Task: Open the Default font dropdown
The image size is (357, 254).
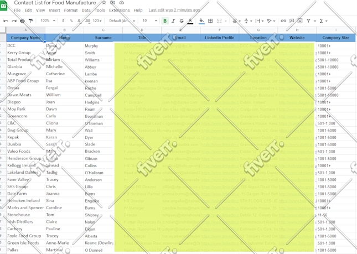Action: click(122, 20)
